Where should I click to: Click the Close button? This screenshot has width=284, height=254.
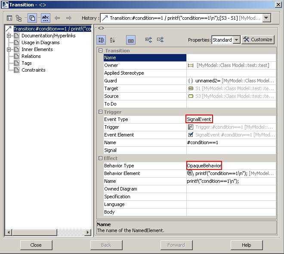click(36, 245)
